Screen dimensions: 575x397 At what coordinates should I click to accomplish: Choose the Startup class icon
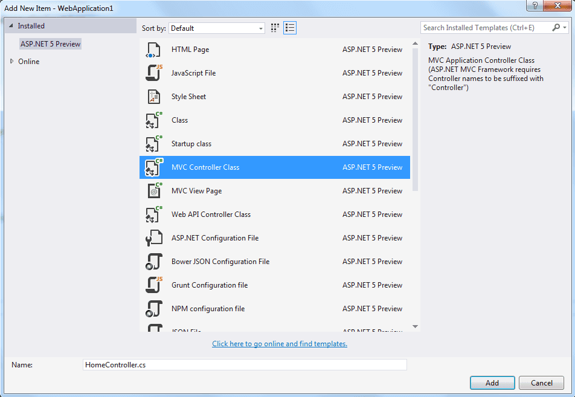(x=154, y=144)
